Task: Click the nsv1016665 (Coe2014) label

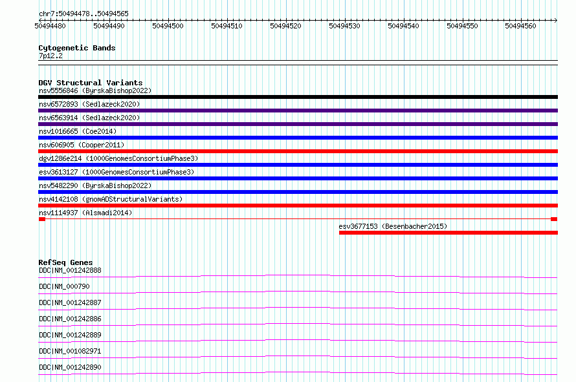Action: point(78,131)
